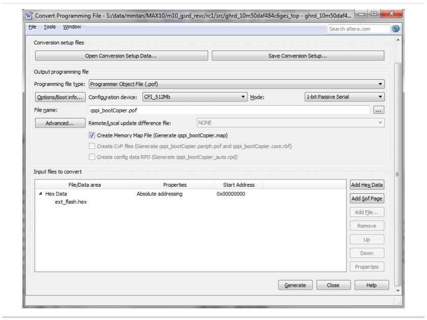Click the scrollbar up arrow
This screenshot has height=320, width=427.
(x=398, y=40)
